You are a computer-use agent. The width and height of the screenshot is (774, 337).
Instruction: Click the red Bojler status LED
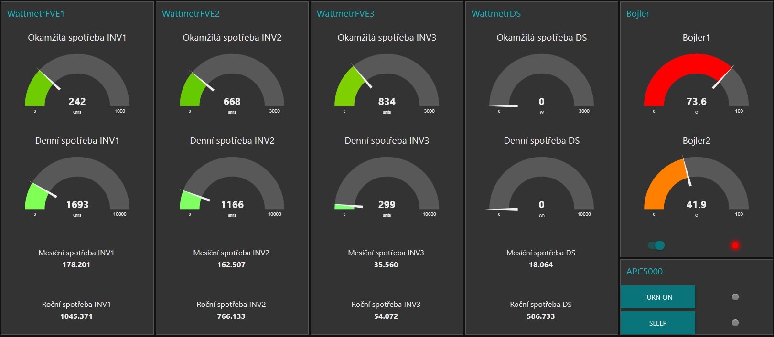tap(735, 245)
